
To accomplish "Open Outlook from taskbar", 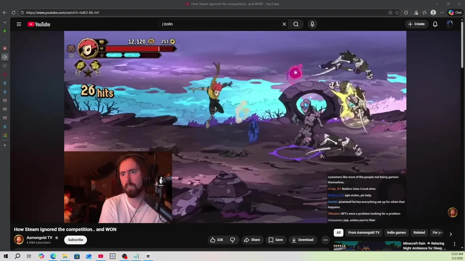I will [x=89, y=256].
